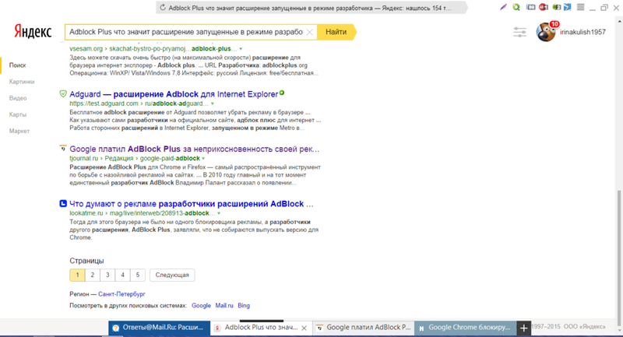This screenshot has height=337, width=623.
Task: Click the Yandex logo
Action: click(33, 32)
